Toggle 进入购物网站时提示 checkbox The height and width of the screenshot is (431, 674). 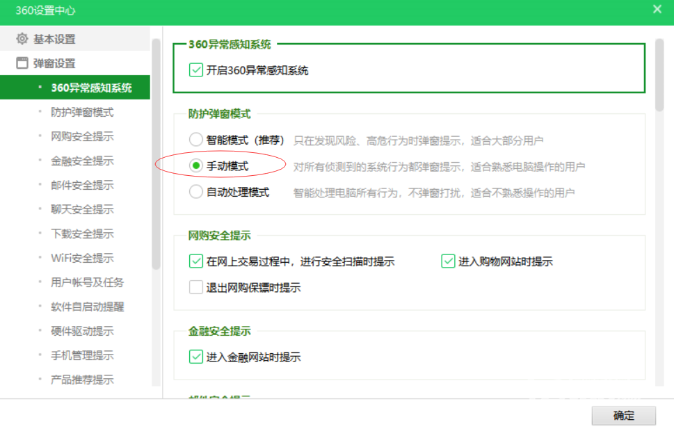(448, 261)
